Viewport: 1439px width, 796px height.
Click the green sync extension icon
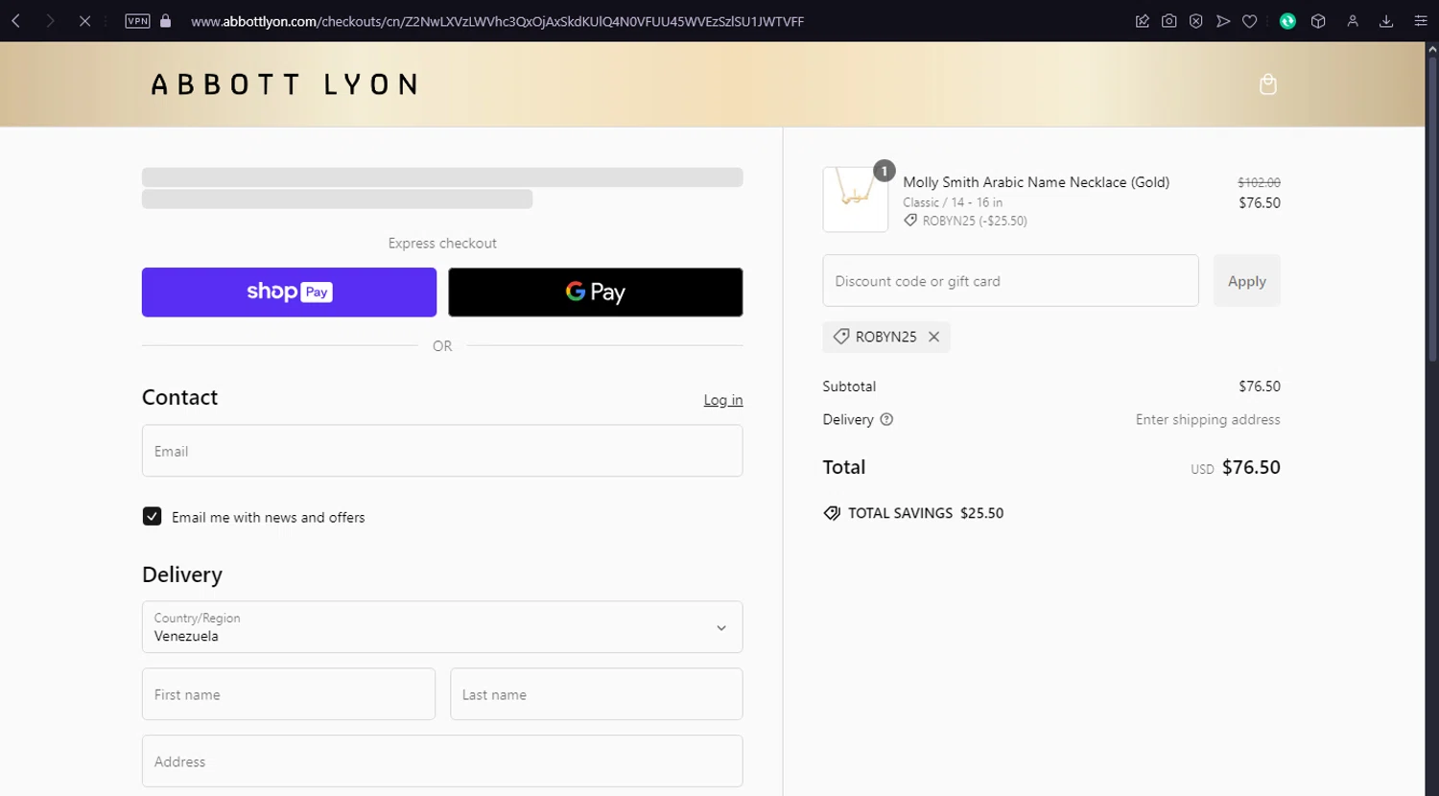(x=1287, y=21)
